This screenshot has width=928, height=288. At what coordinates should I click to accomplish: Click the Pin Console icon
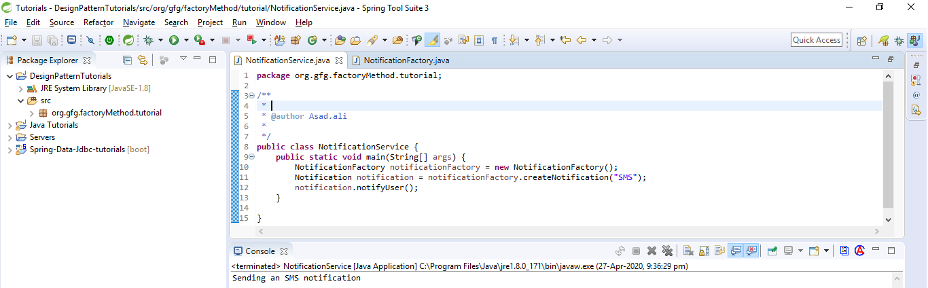(772, 251)
